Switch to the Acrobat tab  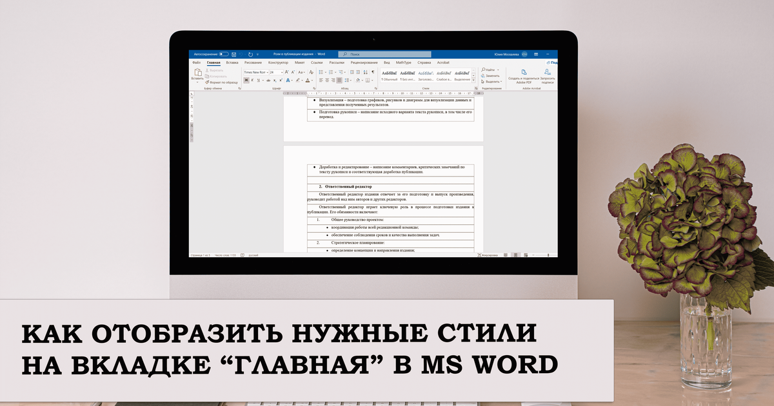pyautogui.click(x=443, y=63)
